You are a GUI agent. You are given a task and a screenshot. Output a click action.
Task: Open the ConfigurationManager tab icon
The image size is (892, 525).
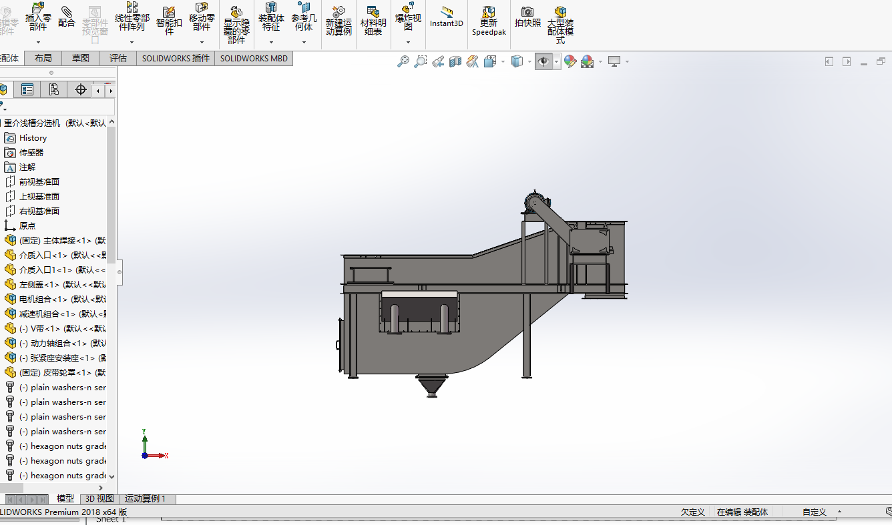[54, 89]
